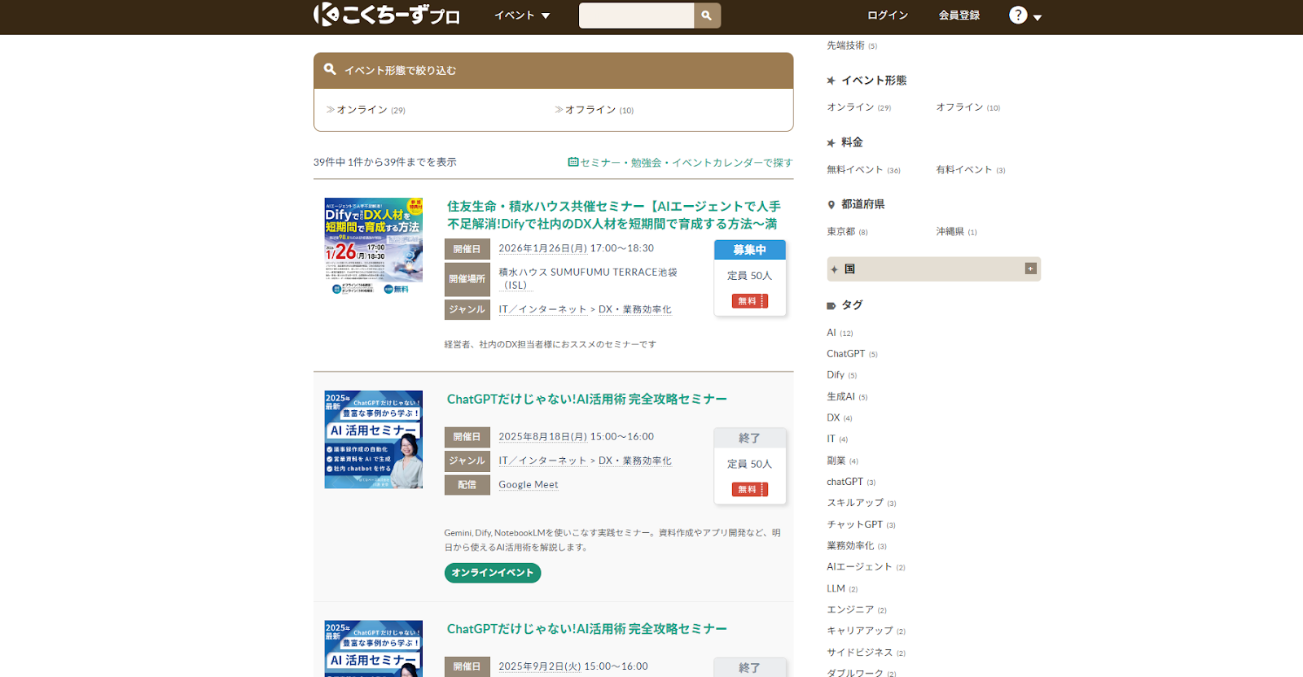Screen dimensions: 1303x677
Task: Click the Google Meet delivery link
Action: (529, 485)
